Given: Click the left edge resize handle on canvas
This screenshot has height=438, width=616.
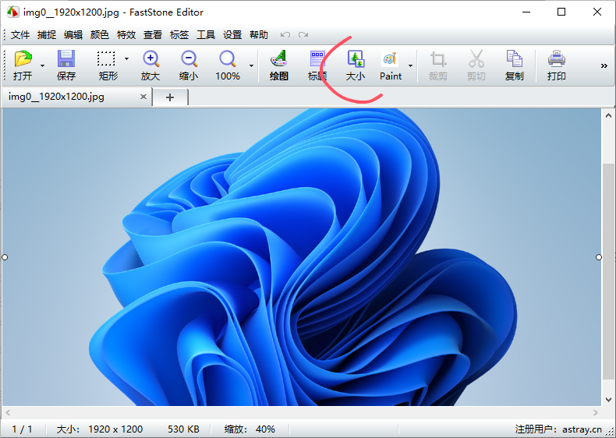Looking at the screenshot, I should [x=5, y=257].
